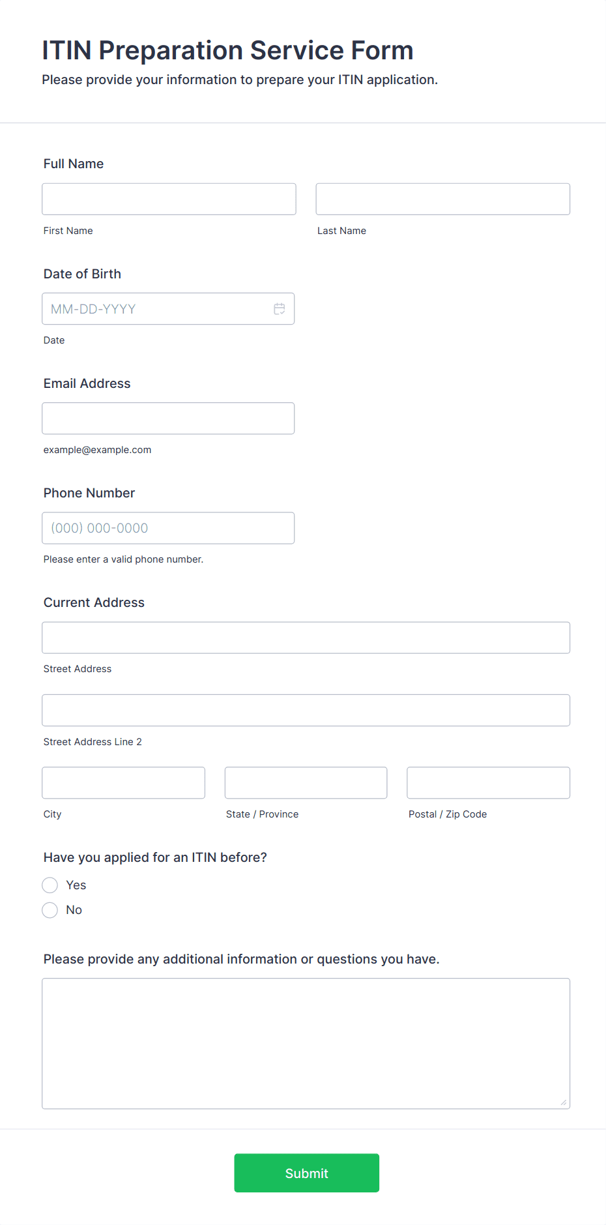Open the date of birth calendar picker icon
Viewport: 606px width, 1225px height.
(279, 309)
